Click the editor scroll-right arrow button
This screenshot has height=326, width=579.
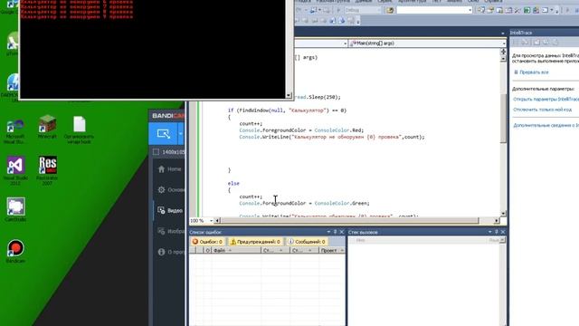click(x=497, y=221)
